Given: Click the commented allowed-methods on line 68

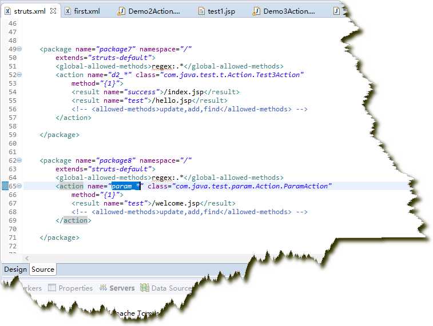Looking at the screenshot, I should coord(189,212).
